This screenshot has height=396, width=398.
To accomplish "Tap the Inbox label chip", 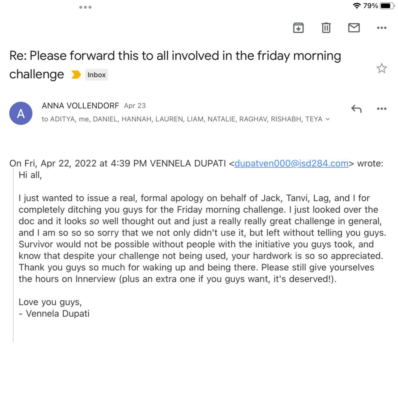I will click(96, 75).
